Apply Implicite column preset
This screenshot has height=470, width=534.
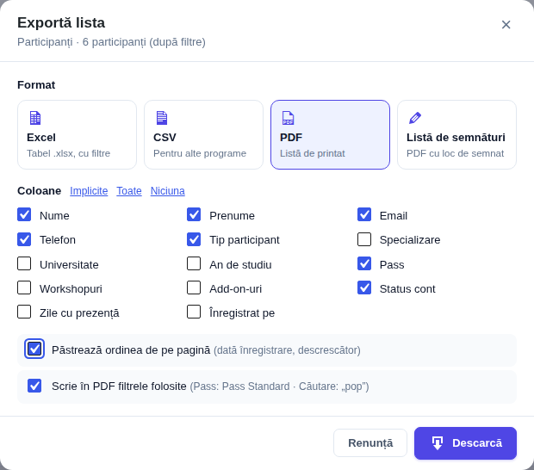[x=89, y=191]
